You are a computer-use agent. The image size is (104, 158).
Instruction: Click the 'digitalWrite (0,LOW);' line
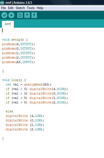[x=25, y=120]
